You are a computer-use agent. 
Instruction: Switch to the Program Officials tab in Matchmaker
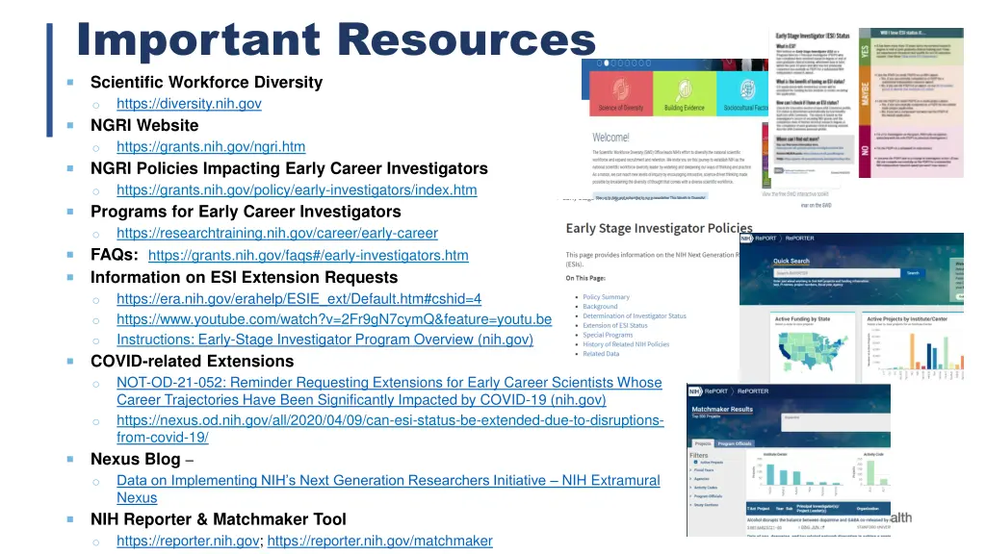tap(734, 443)
